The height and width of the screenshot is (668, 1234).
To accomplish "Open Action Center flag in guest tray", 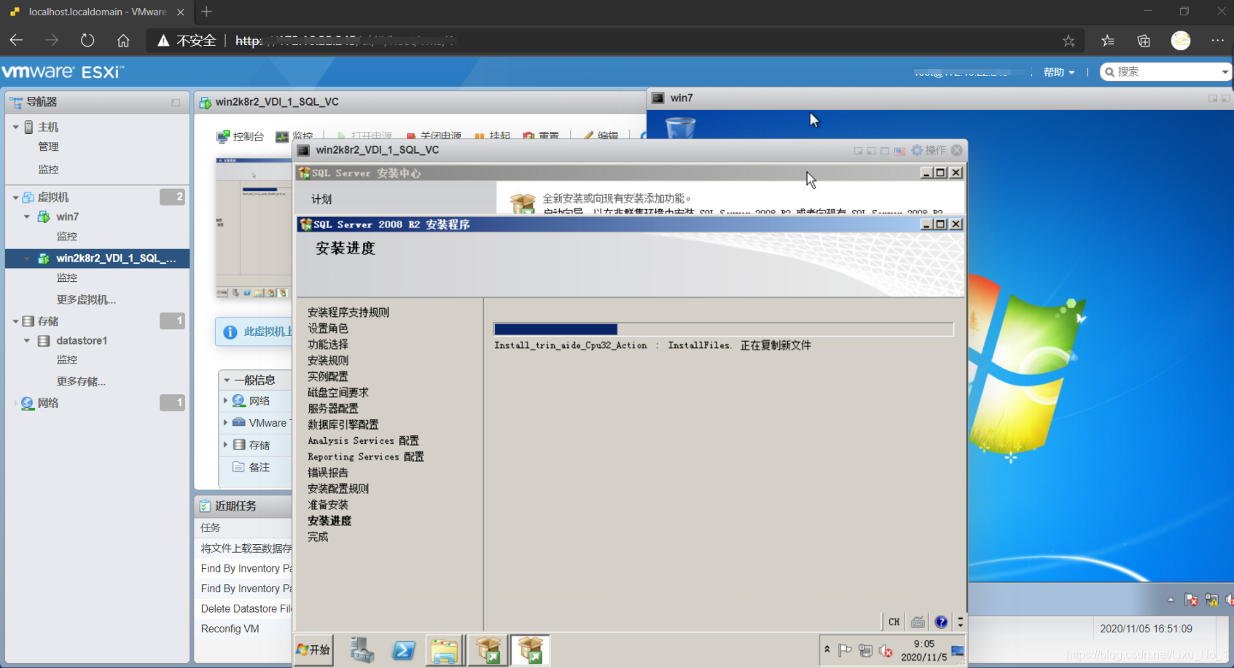I will [845, 651].
